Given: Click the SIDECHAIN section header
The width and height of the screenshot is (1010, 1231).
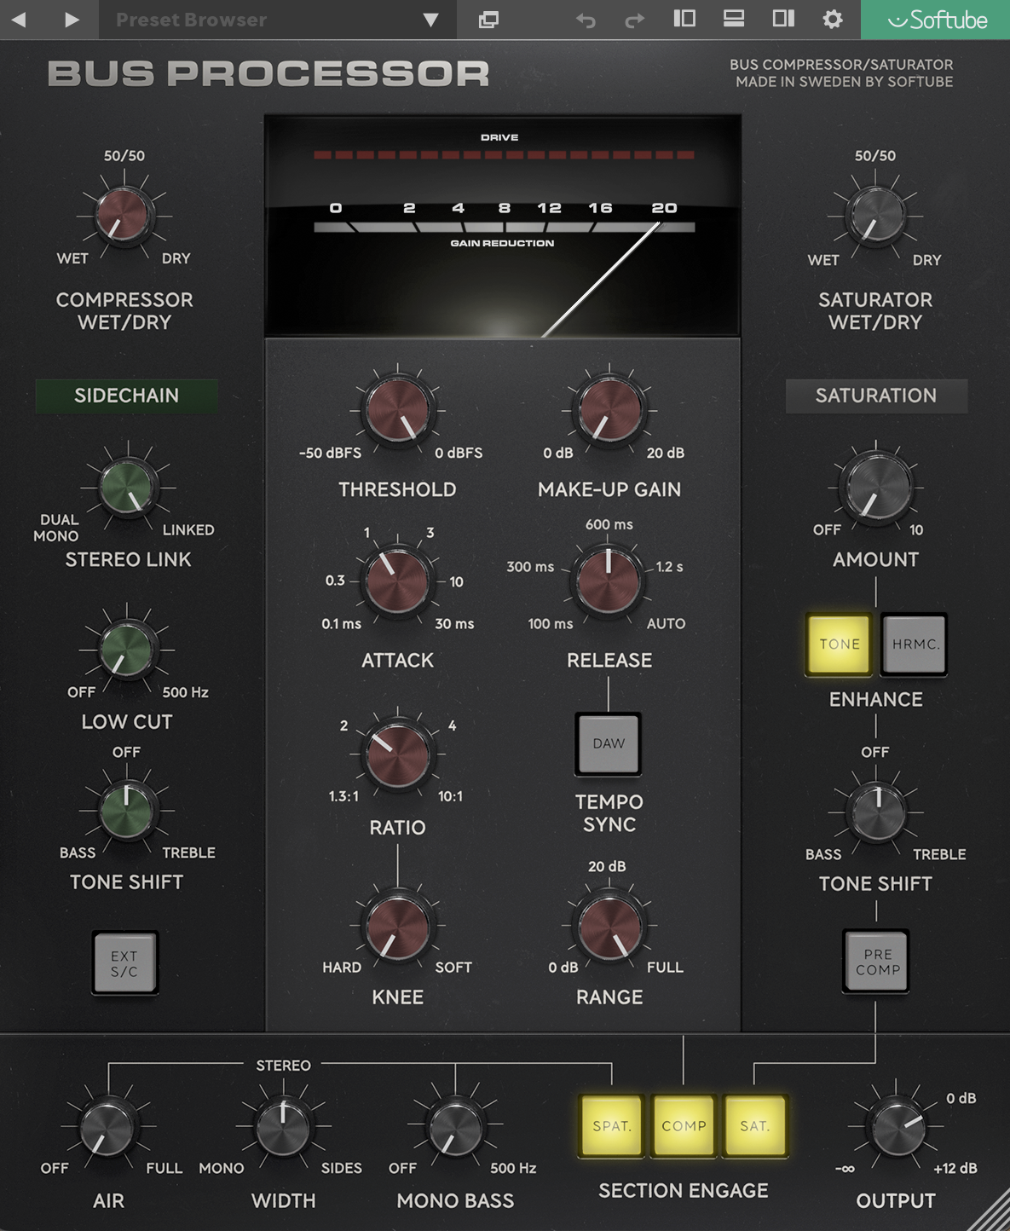Looking at the screenshot, I should pyautogui.click(x=126, y=396).
